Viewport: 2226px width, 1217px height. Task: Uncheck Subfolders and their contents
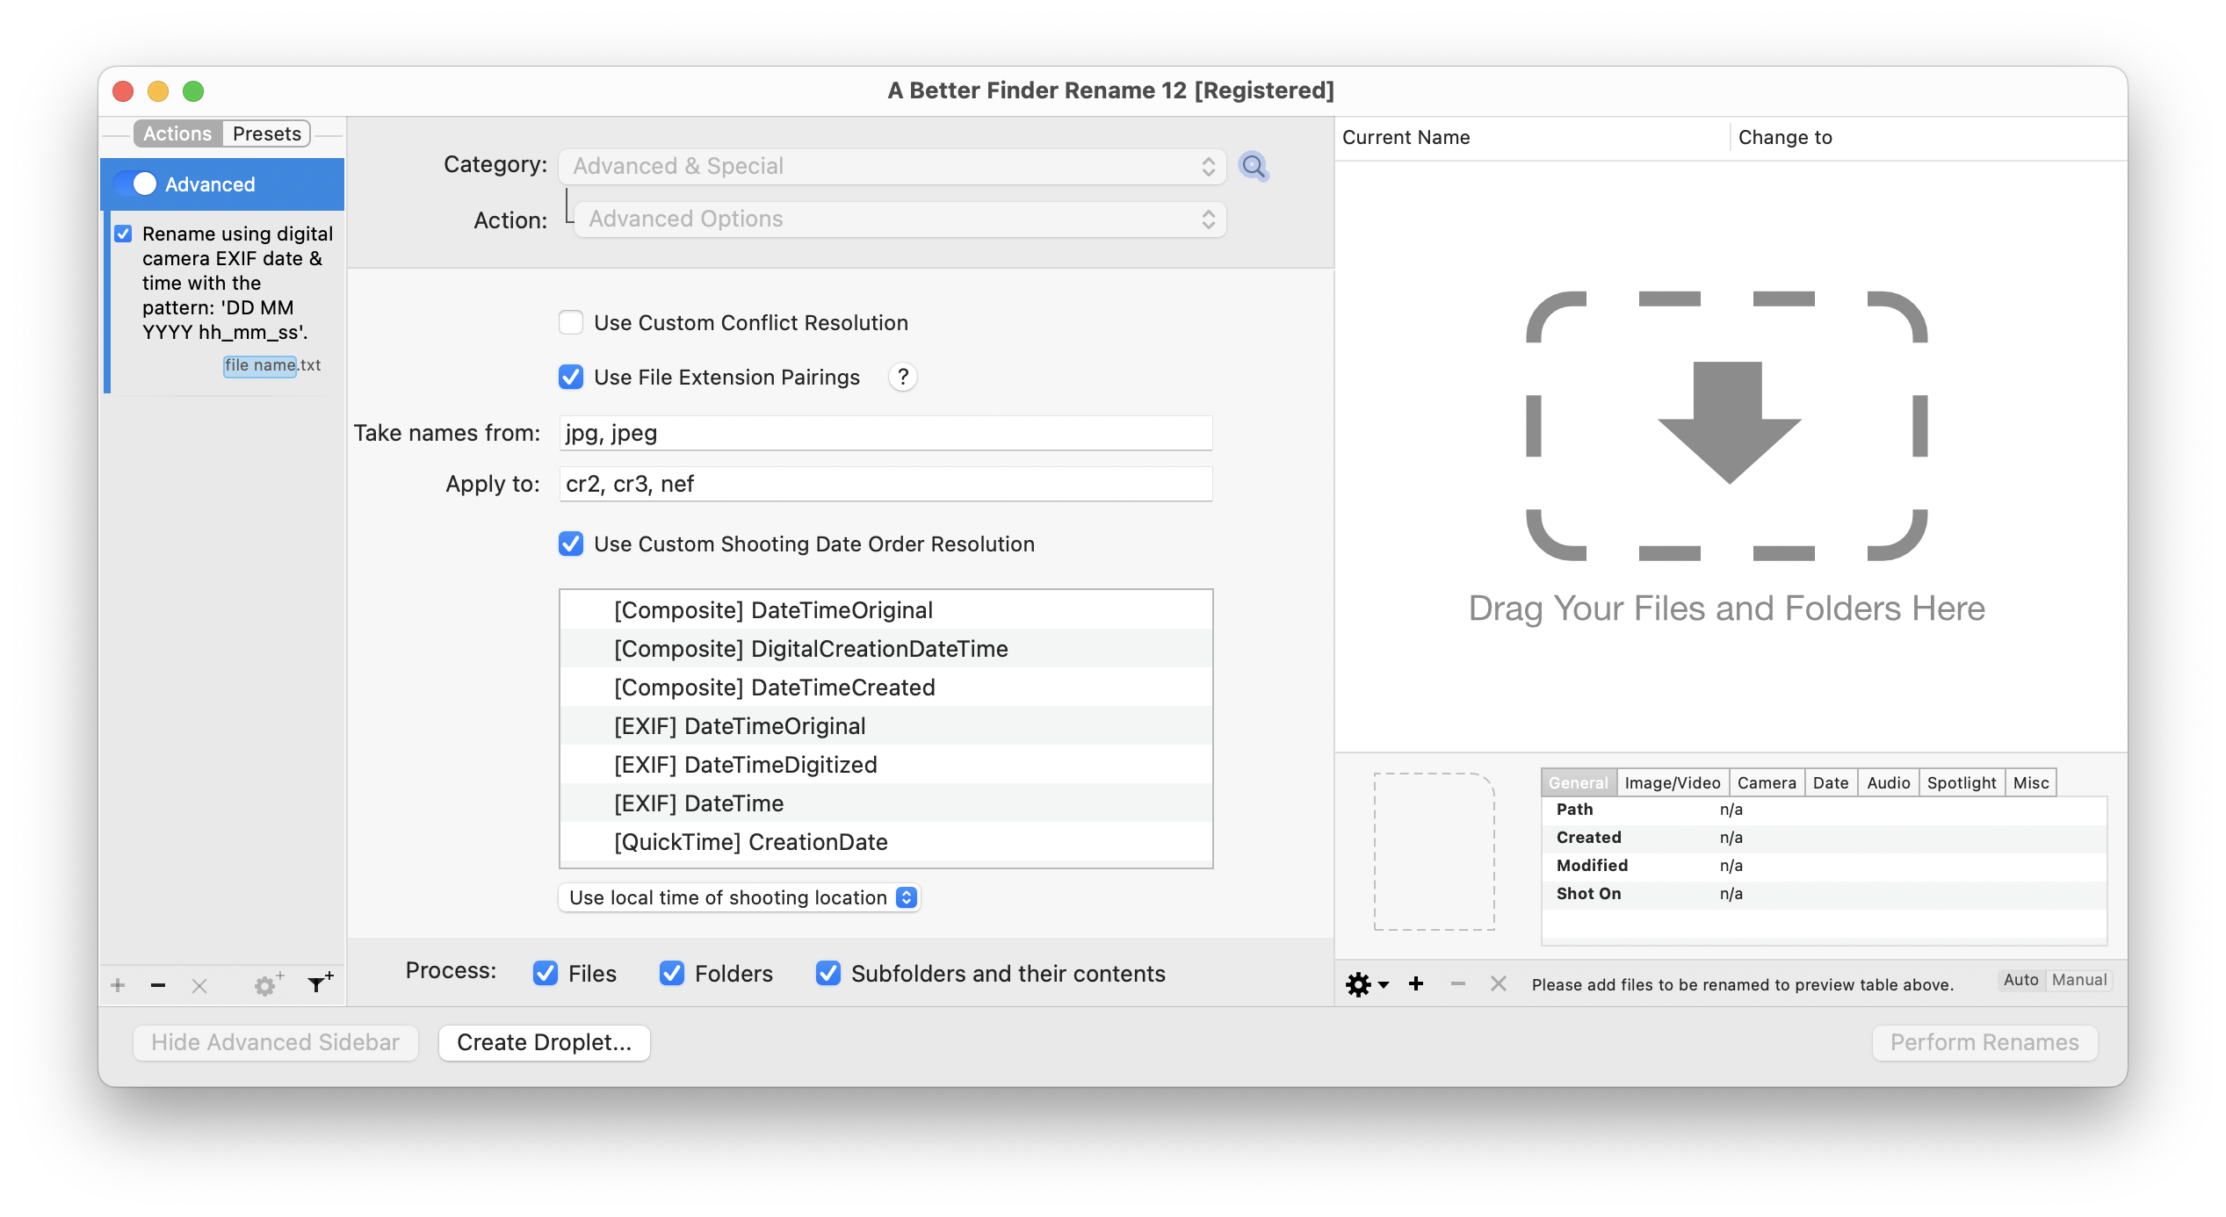click(828, 973)
